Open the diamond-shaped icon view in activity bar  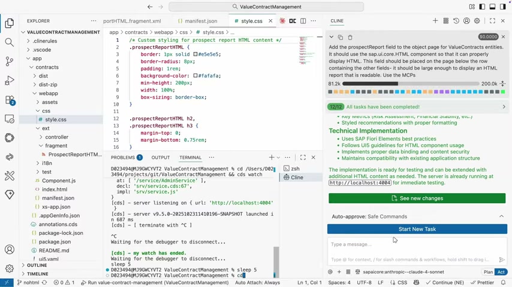pyautogui.click(x=10, y=194)
